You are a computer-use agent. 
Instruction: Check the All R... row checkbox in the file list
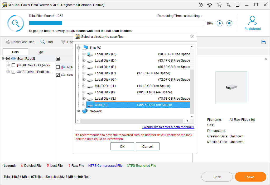[58, 67]
